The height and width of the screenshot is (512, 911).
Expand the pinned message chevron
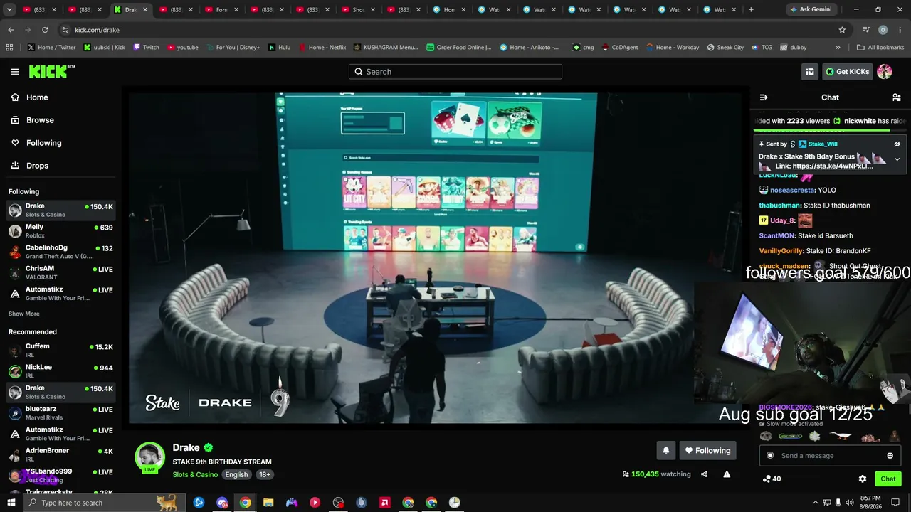[x=897, y=159]
